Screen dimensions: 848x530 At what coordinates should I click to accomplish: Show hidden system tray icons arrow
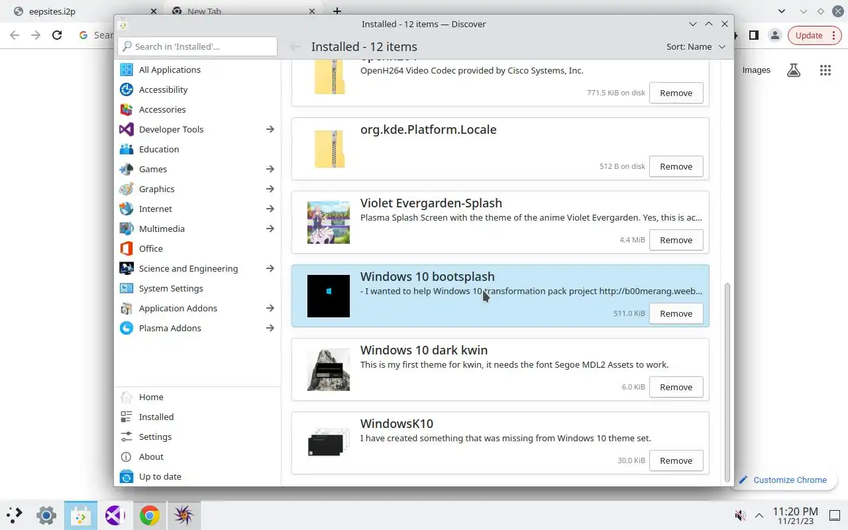click(759, 515)
